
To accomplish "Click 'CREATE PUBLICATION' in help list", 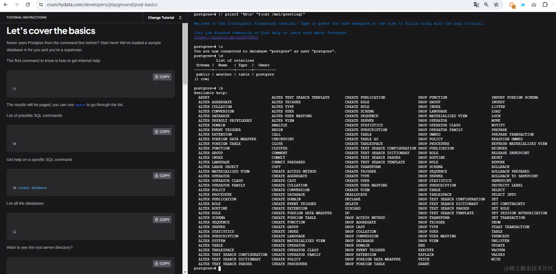I will 365,97.
